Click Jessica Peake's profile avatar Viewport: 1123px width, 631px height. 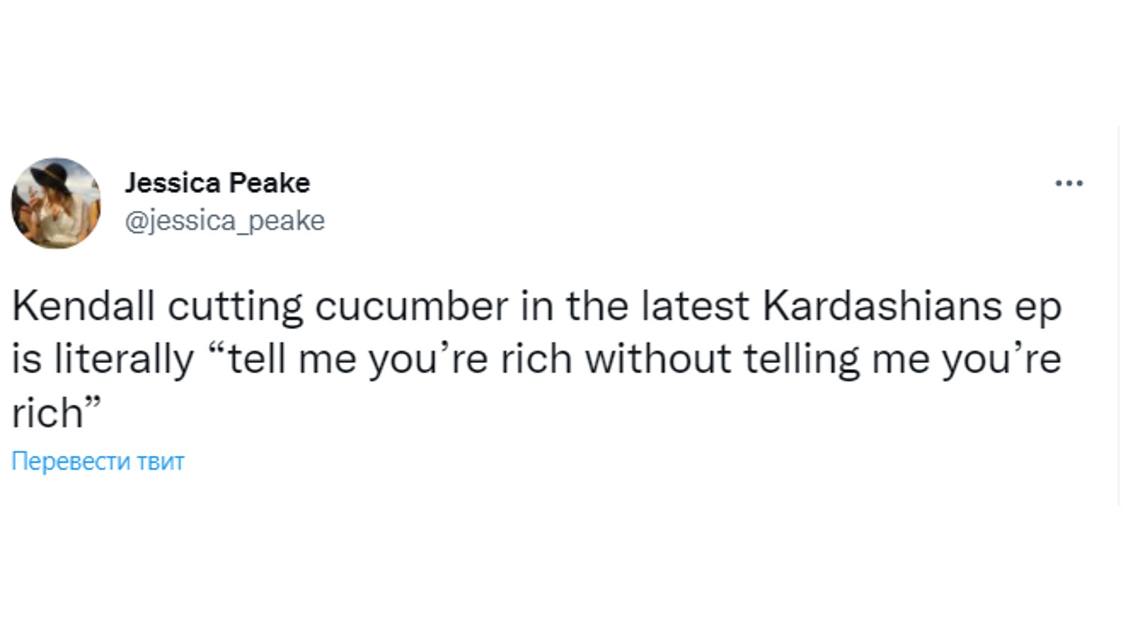pos(56,203)
